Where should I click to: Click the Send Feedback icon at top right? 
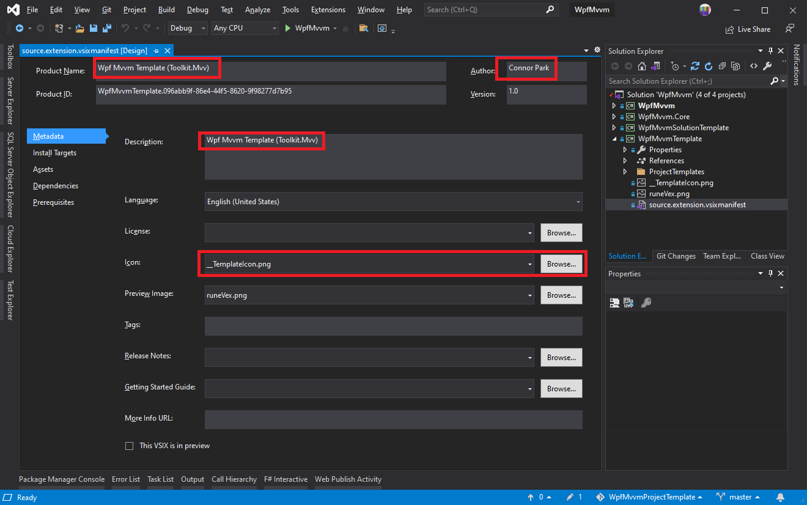(x=790, y=29)
